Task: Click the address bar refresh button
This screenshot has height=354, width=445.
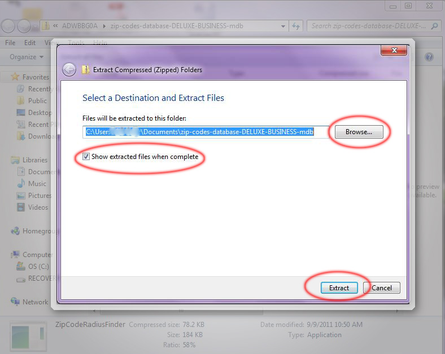Action: point(296,26)
